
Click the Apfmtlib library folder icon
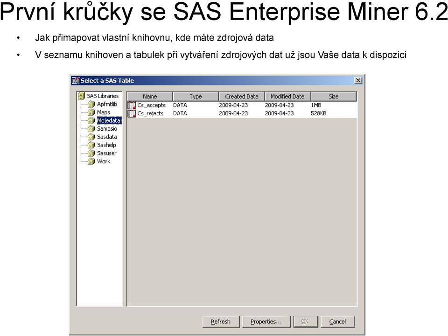[x=91, y=104]
